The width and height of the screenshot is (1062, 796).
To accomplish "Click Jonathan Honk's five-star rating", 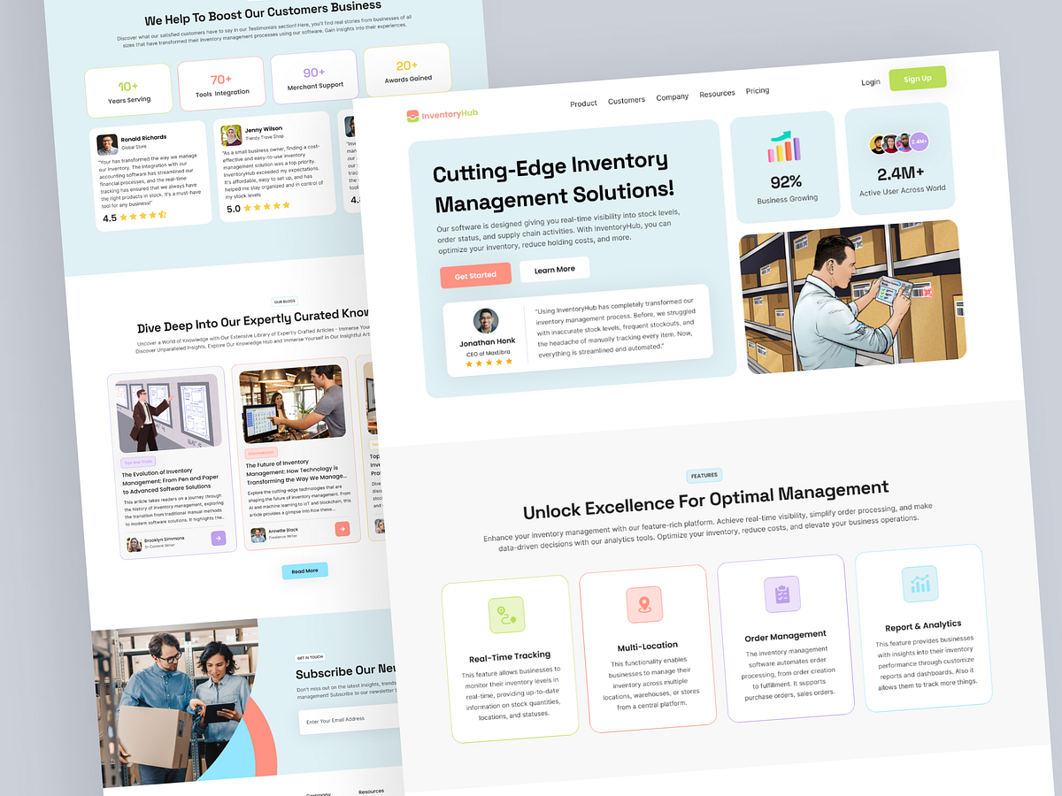I will coord(489,363).
